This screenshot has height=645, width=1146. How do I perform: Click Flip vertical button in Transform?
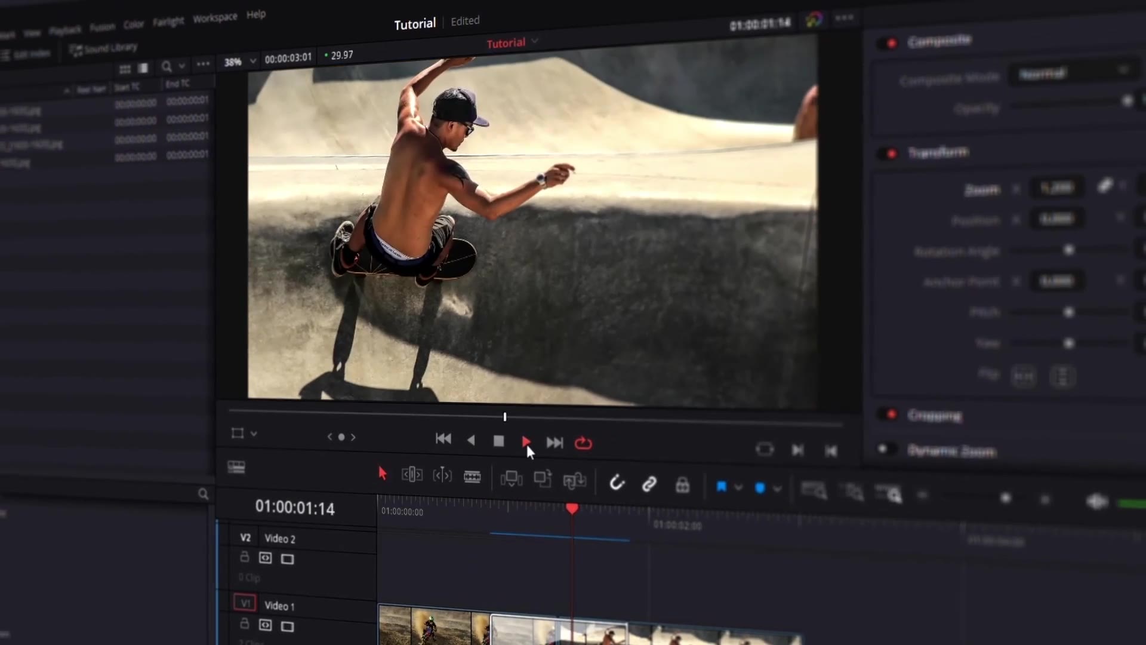tap(1062, 377)
